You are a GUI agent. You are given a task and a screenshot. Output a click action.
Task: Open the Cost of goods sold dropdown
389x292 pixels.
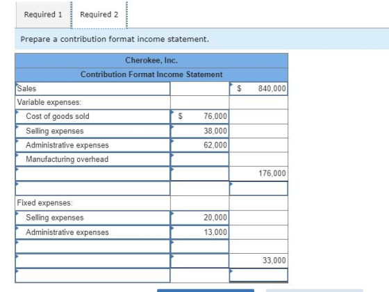[93, 117]
